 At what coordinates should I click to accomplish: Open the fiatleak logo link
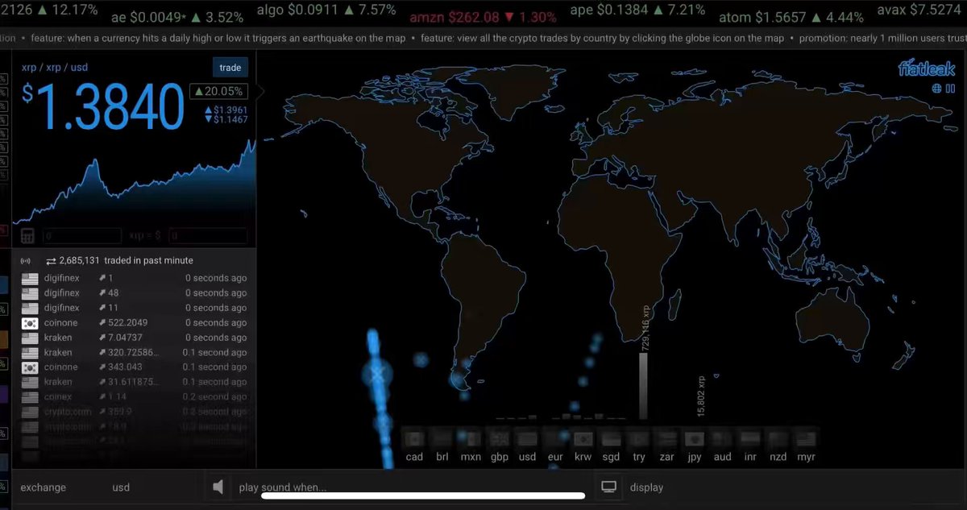[927, 68]
